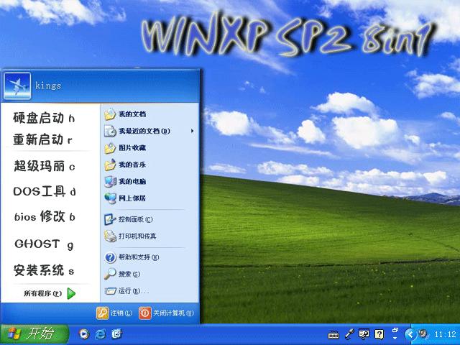
Task: Open the 打印机和传真 printer icon
Action: click(x=110, y=236)
